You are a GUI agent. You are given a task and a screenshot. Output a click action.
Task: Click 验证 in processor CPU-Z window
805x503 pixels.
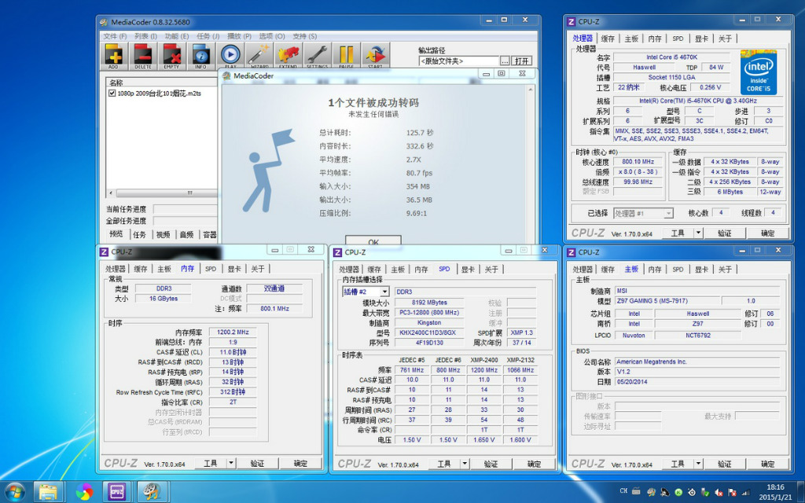[724, 233]
